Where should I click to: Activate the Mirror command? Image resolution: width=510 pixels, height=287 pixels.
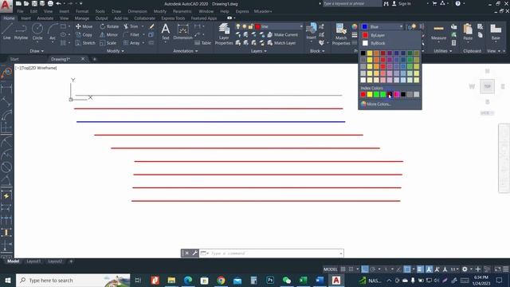pos(109,34)
